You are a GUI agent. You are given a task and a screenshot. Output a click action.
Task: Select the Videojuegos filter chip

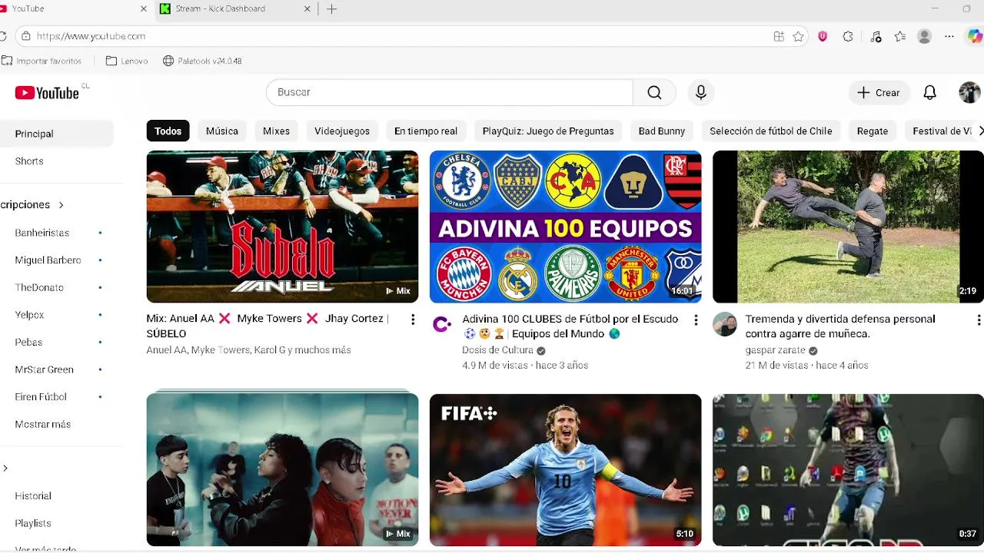point(342,131)
